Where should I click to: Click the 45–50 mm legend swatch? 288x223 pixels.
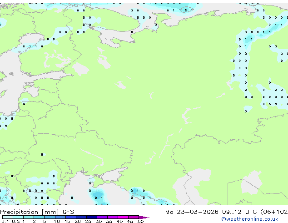pyautogui.click(x=134, y=217)
